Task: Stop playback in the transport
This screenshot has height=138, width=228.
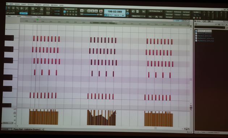Action: pyautogui.click(x=85, y=11)
